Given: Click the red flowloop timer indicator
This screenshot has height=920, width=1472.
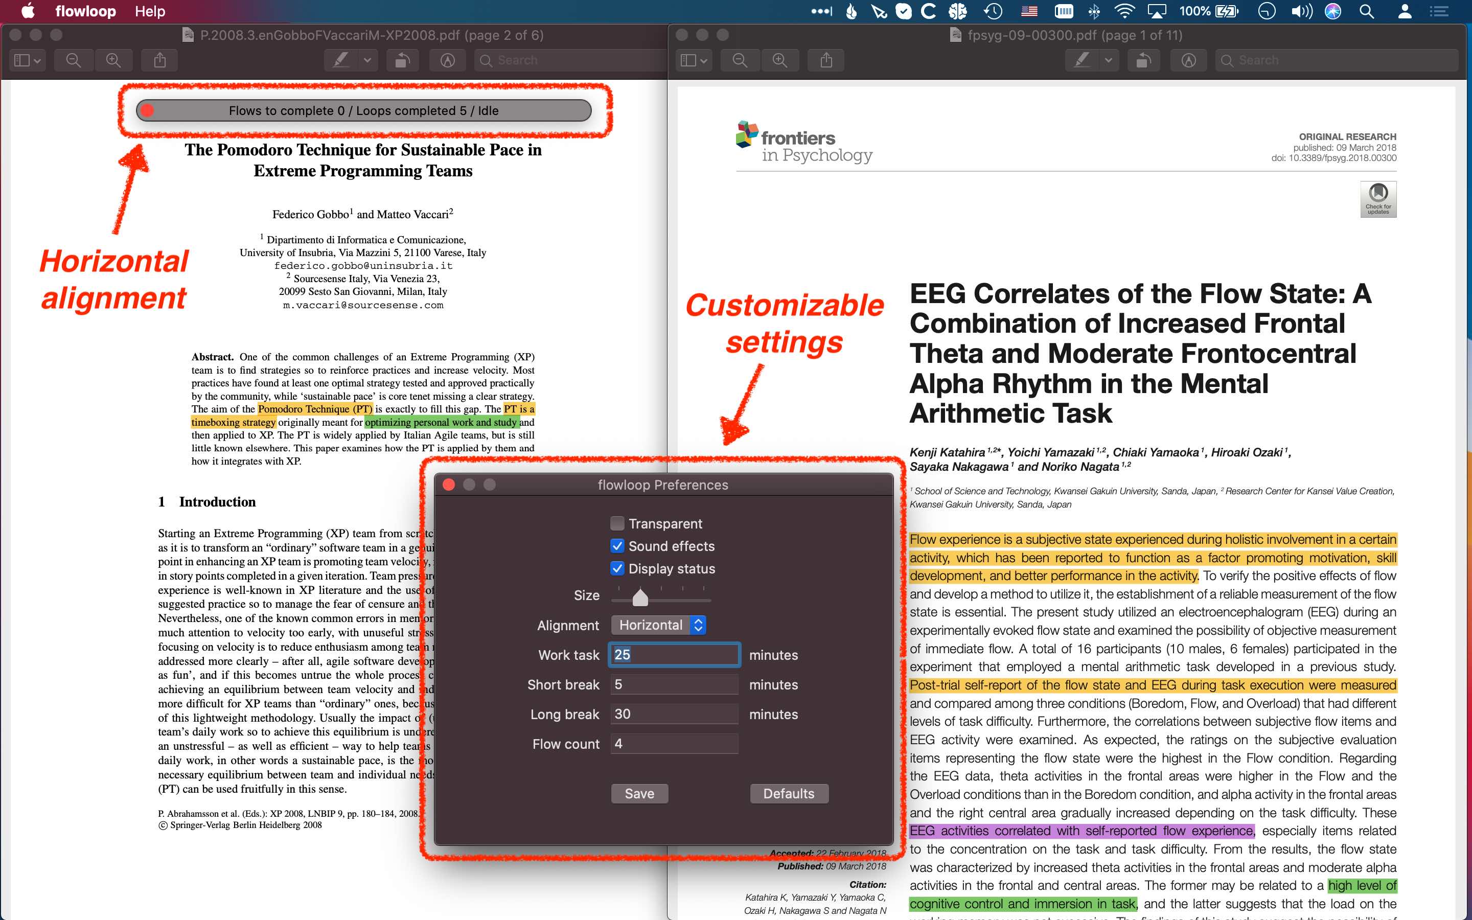Looking at the screenshot, I should [x=147, y=111].
